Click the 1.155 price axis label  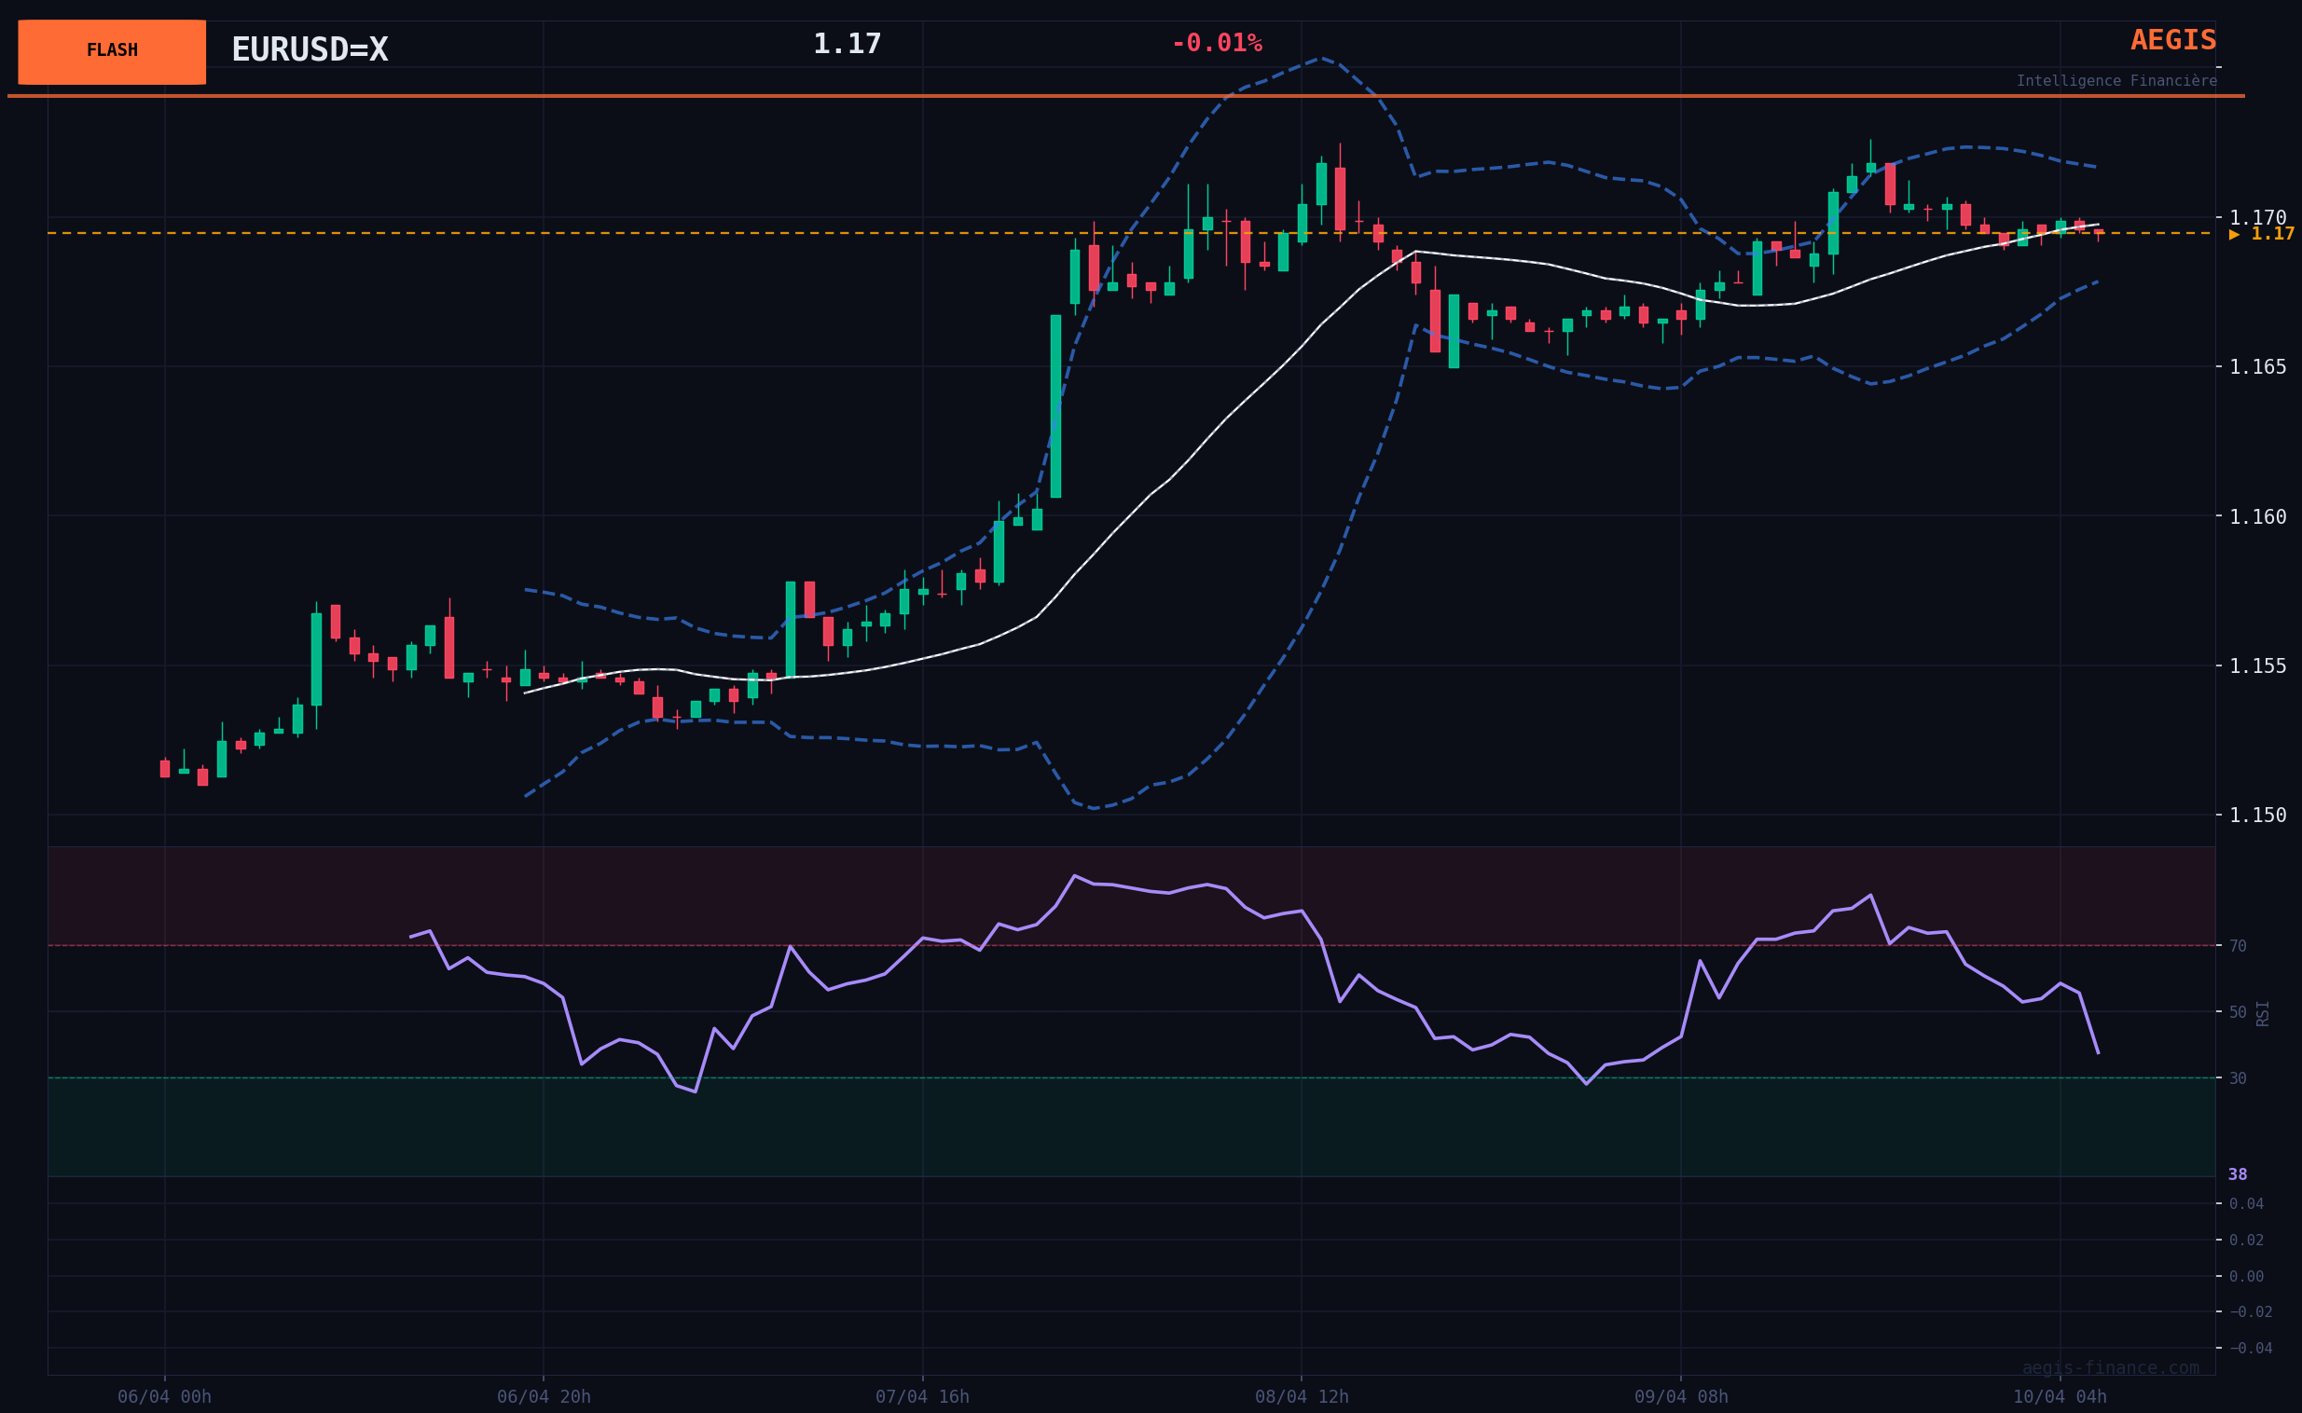click(x=2257, y=665)
